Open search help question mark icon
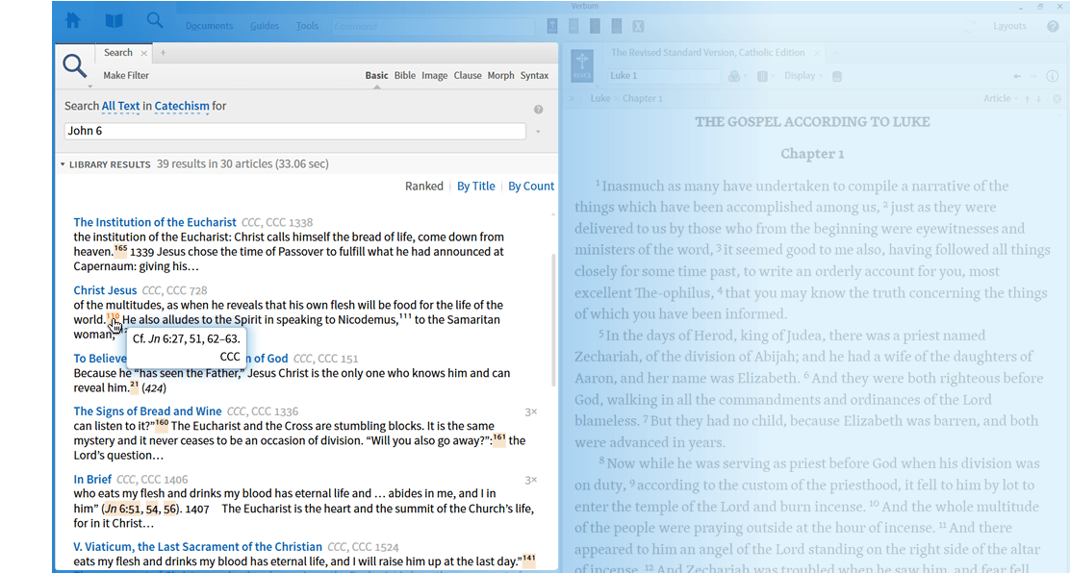 (x=539, y=110)
